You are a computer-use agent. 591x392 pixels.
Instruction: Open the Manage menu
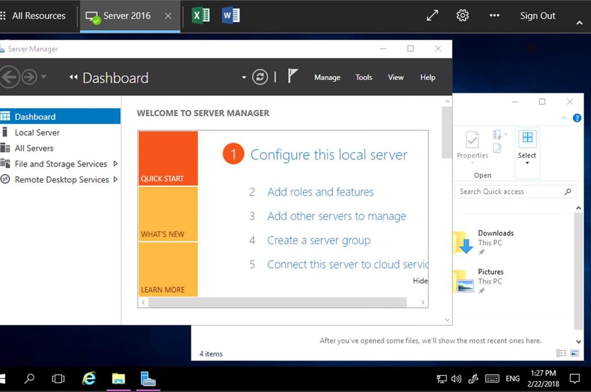tap(327, 77)
